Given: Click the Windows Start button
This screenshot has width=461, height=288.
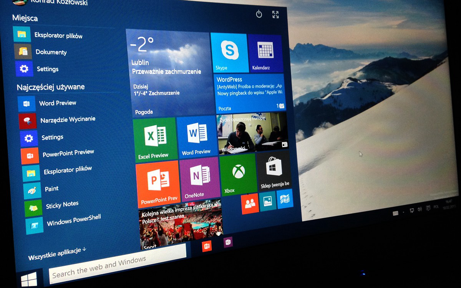Looking at the screenshot, I should point(29,278).
